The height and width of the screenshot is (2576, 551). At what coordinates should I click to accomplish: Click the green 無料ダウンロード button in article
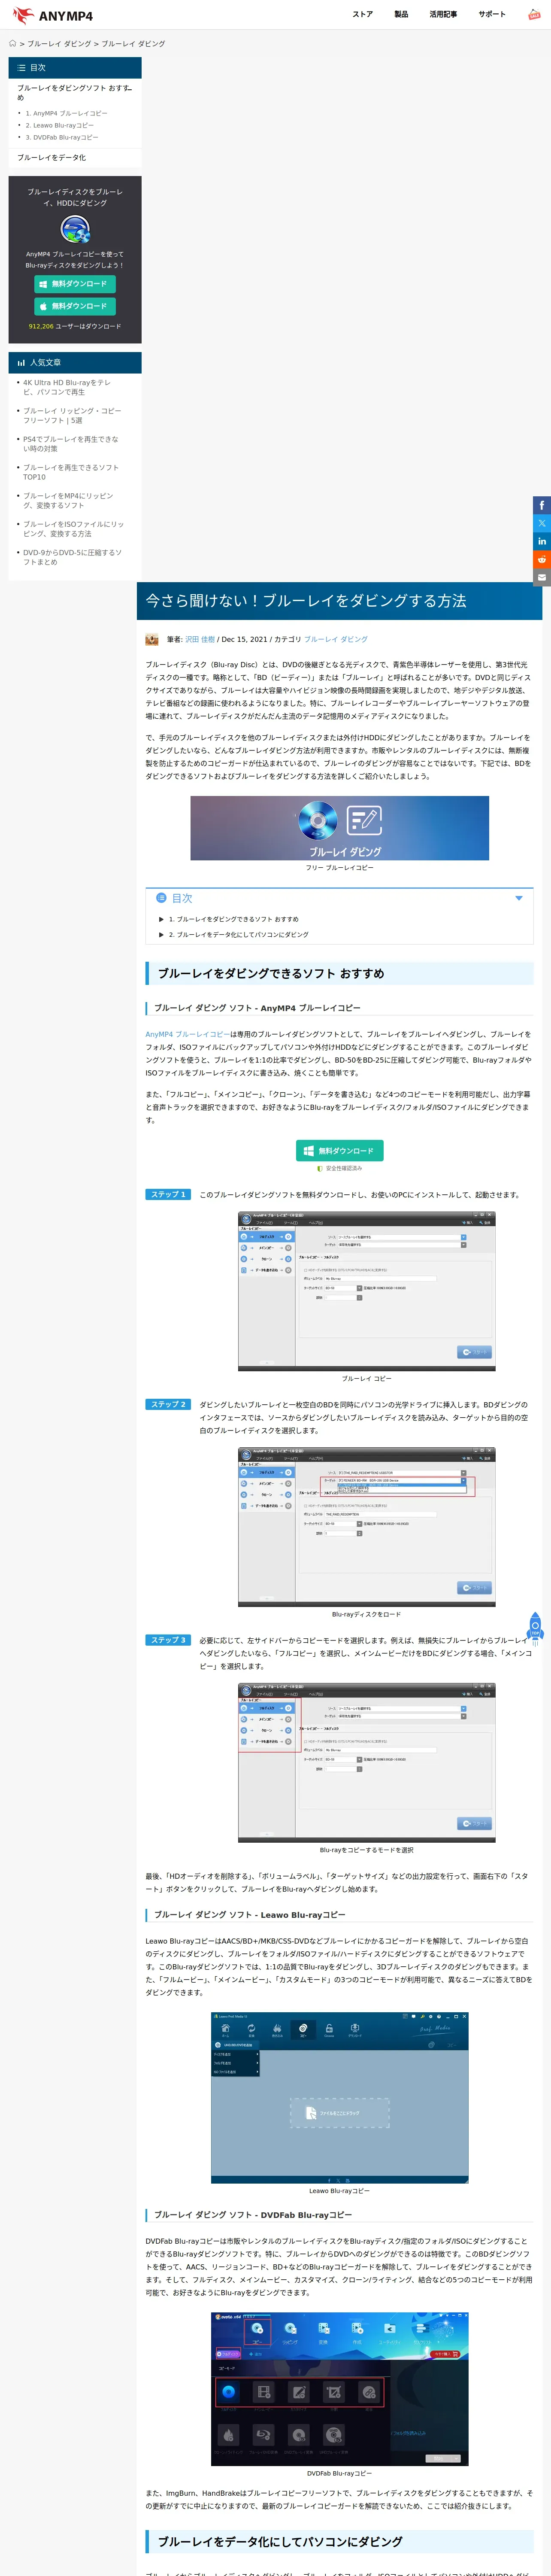pyautogui.click(x=340, y=1151)
